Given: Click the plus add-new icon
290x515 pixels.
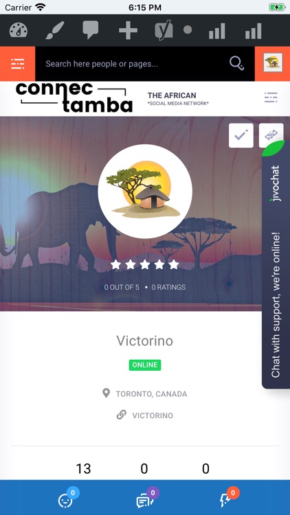Looking at the screenshot, I should click(128, 30).
